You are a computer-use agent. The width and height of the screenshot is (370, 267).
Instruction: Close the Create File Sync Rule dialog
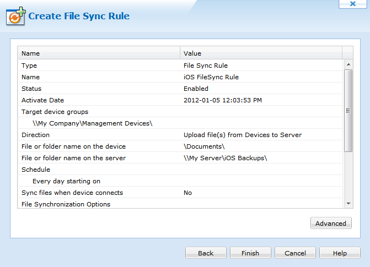(353, 4)
